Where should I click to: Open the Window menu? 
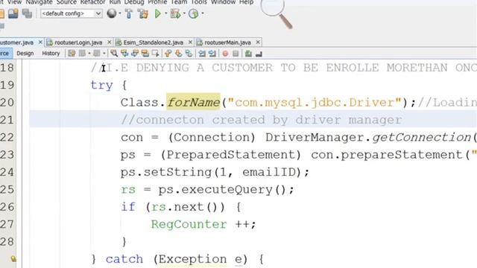(x=223, y=2)
